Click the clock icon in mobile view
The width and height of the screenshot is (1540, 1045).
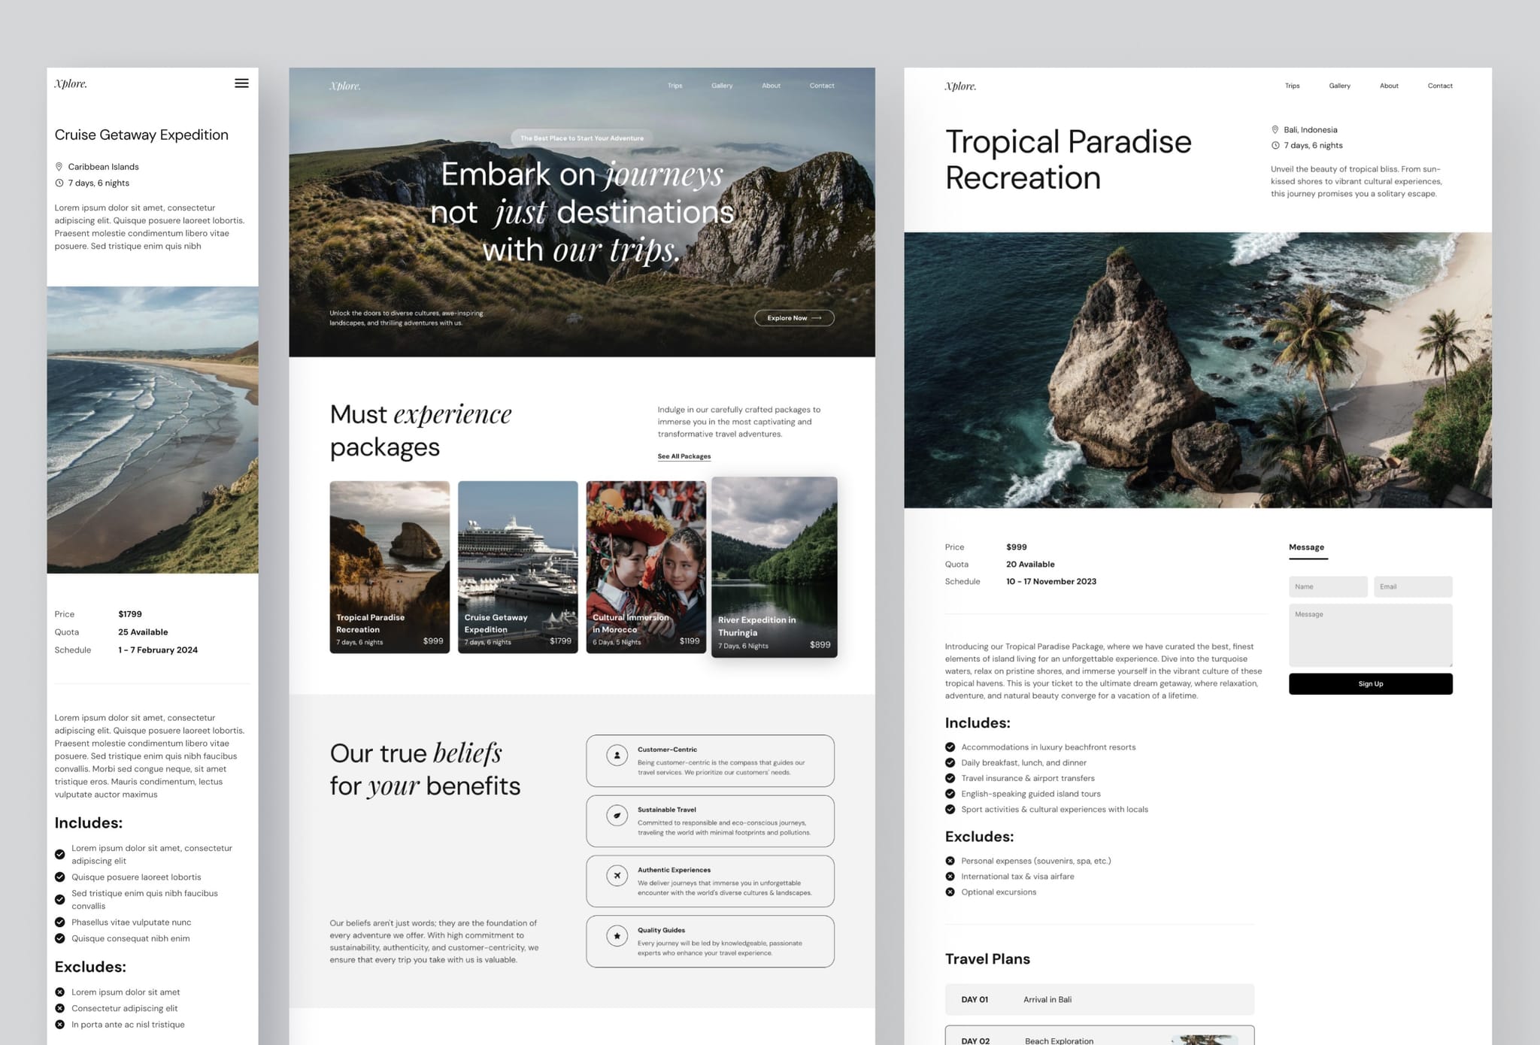coord(59,183)
